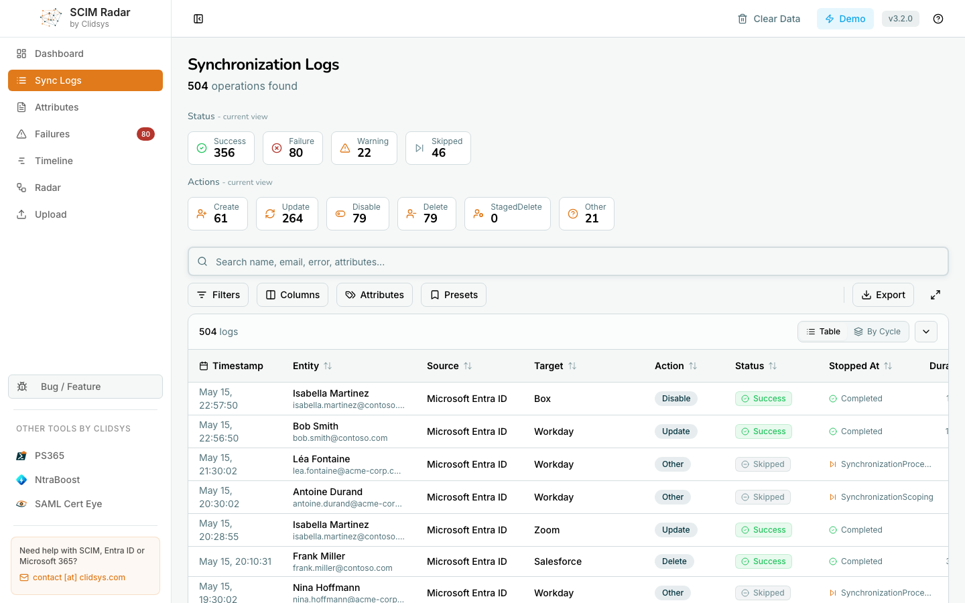Viewport: 965px width, 603px height.
Task: Filter by Delete action card
Action: coord(427,214)
